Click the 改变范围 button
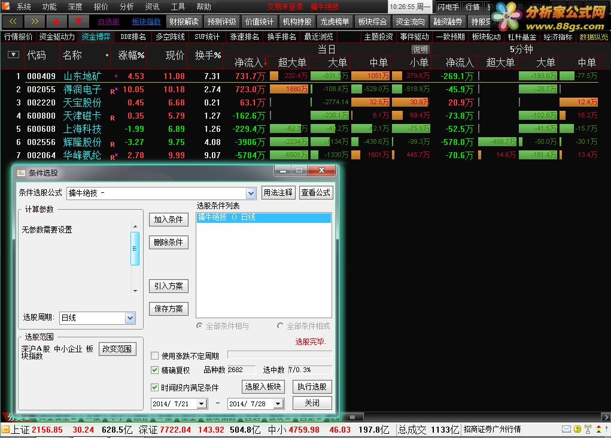This screenshot has height=438, width=611. [117, 349]
